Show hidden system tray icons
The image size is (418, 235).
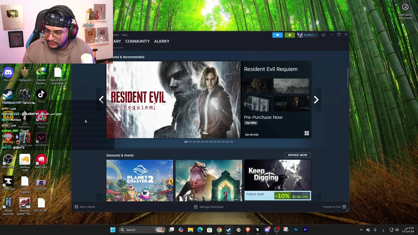(x=361, y=230)
